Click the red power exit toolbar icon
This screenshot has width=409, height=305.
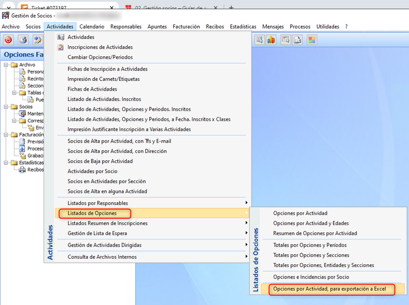coord(8,40)
